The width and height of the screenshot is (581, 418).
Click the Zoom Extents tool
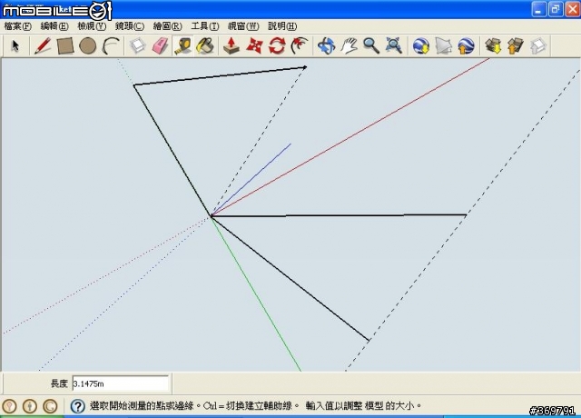394,46
